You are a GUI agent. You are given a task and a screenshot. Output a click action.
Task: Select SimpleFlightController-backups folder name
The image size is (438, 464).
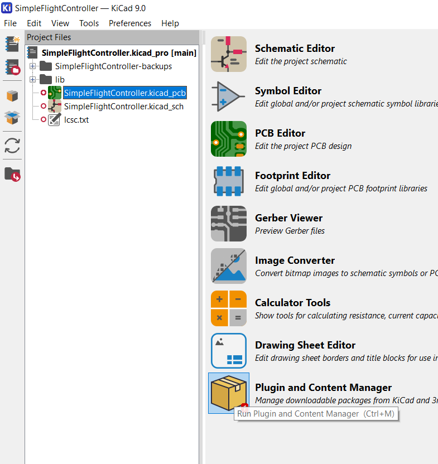point(113,66)
